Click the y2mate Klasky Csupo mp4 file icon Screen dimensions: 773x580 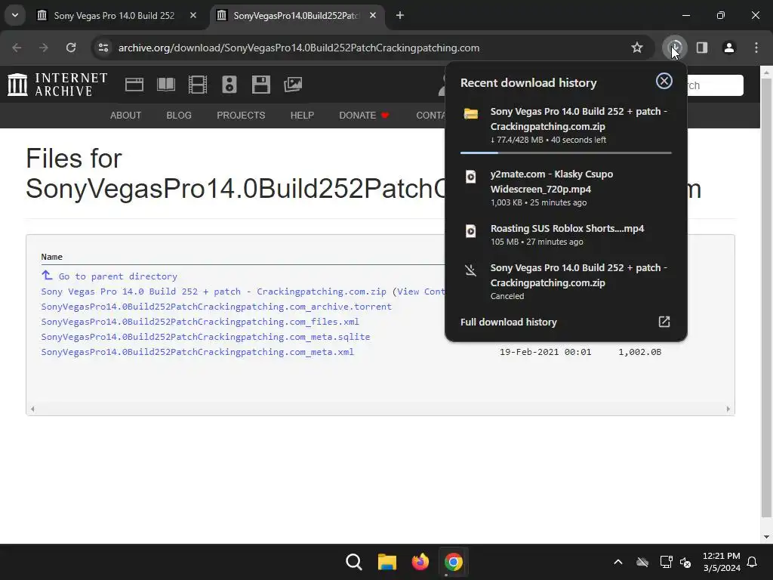471,177
